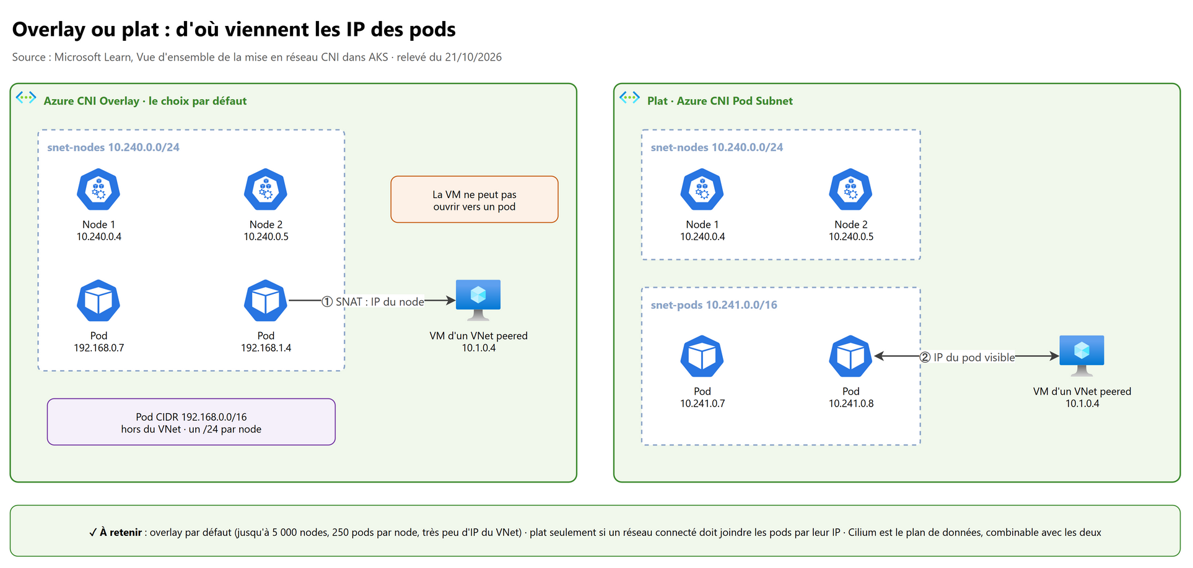Click the 'Pod 192.168.1.4' text label
Image resolution: width=1193 pixels, height=568 pixels.
tap(266, 342)
